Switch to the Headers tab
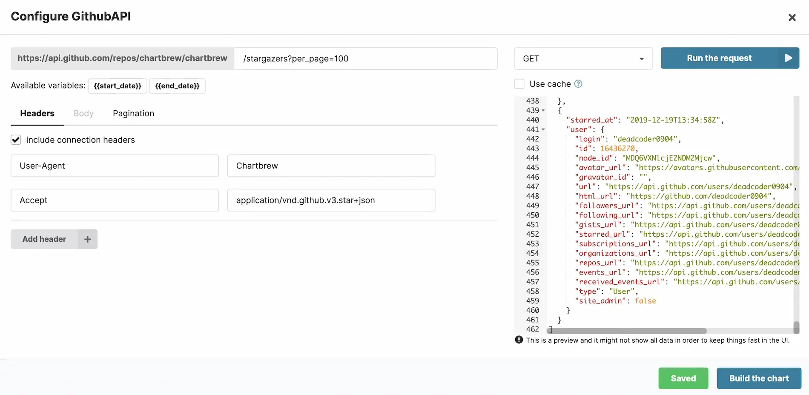Viewport: 809px width, 395px height. [37, 114]
